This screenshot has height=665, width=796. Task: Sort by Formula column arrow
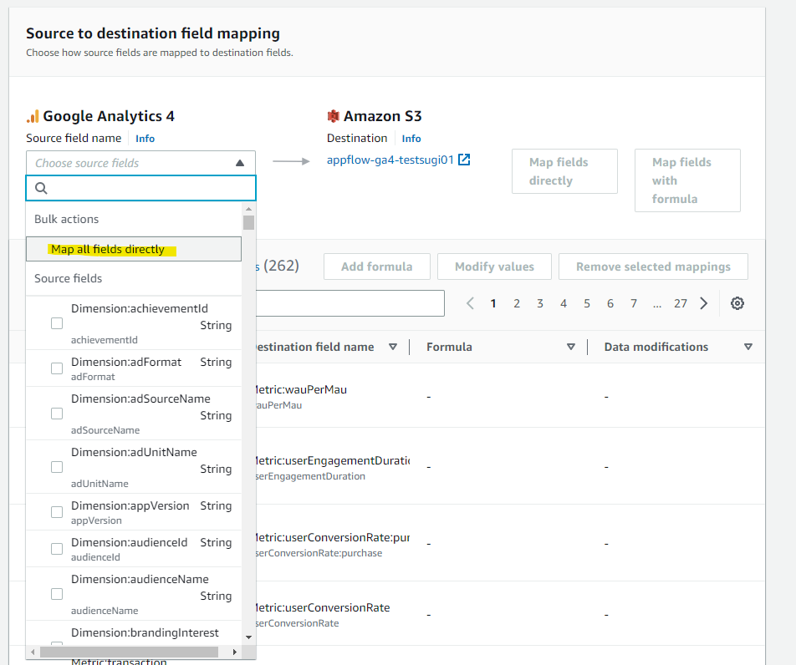tap(570, 347)
